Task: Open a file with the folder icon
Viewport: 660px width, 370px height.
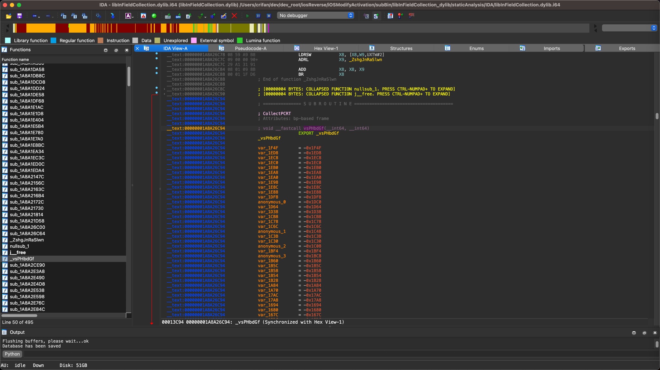Action: pos(9,16)
